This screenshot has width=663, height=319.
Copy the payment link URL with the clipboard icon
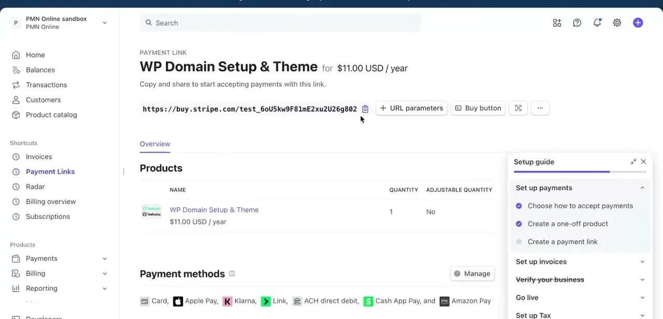365,109
